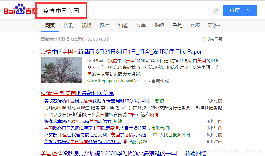The width and height of the screenshot is (265, 156).
Task: Open news 美媒无端质疑中国疫情数据
Action: pos(83,142)
